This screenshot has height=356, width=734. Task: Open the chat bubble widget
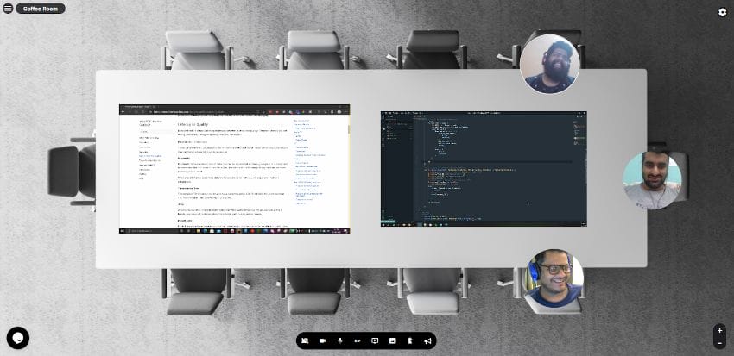coord(17,338)
